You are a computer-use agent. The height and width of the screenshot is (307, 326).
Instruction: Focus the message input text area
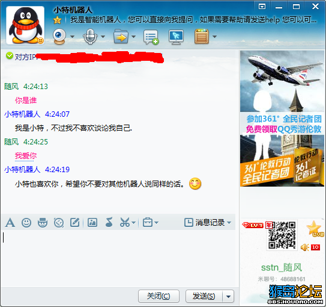click(118, 258)
